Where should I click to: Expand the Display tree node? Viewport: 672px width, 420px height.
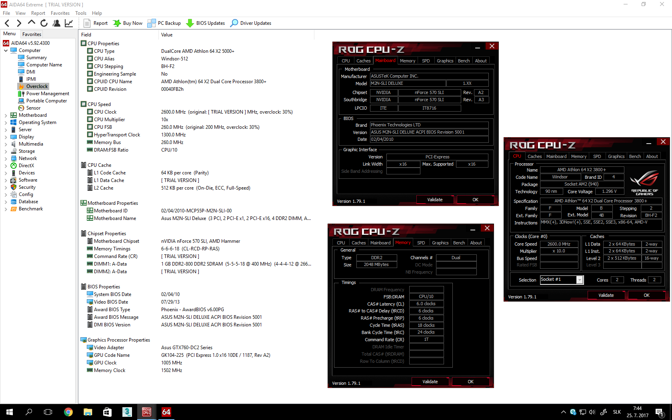[6, 137]
